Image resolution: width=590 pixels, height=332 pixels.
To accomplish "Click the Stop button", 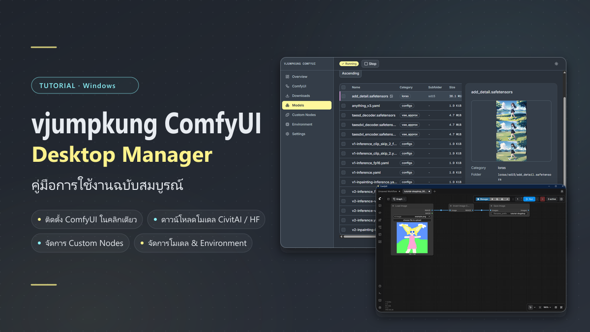I will (x=370, y=63).
